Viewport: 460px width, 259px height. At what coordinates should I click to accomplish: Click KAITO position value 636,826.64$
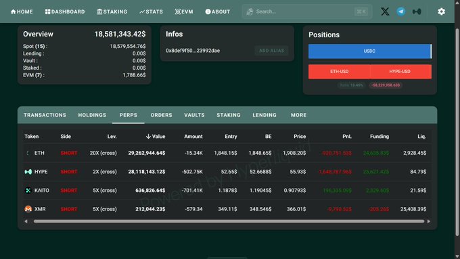[150, 191]
